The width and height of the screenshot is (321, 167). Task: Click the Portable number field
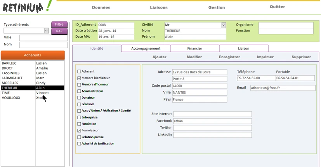[x=295, y=78]
